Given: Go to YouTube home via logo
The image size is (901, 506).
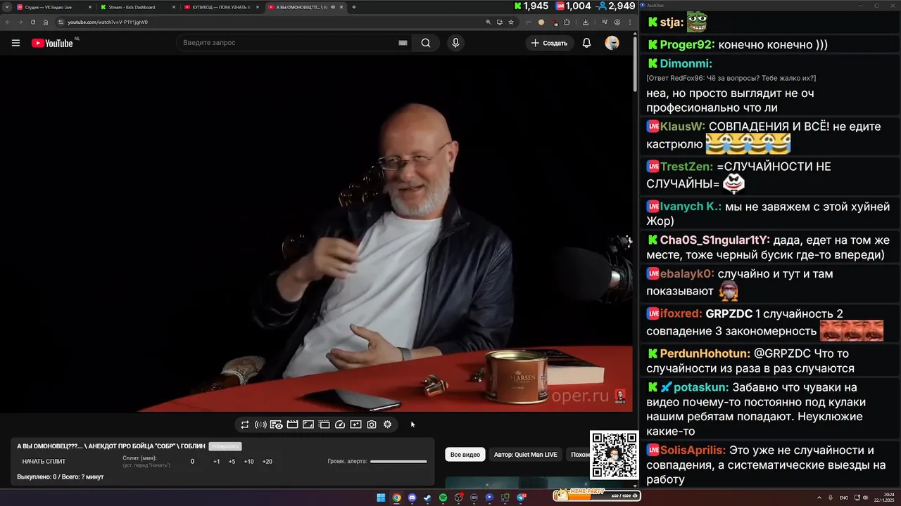Looking at the screenshot, I should [52, 43].
